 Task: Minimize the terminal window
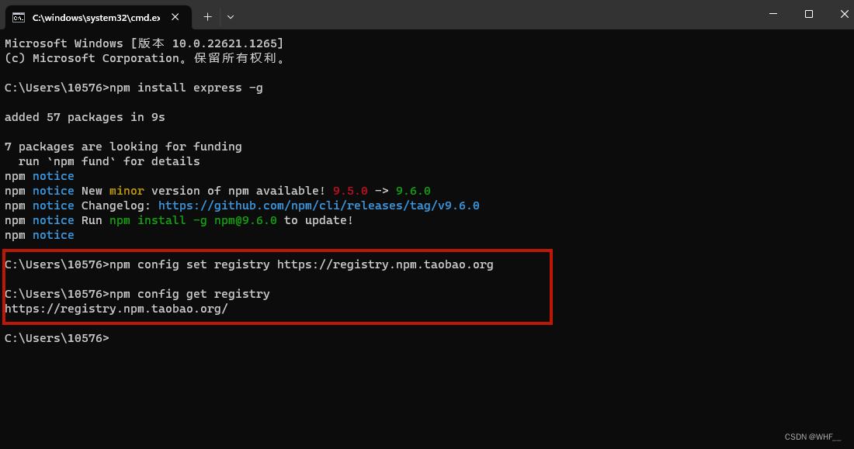point(772,14)
